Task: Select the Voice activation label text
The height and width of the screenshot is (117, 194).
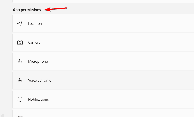Action: point(41,80)
